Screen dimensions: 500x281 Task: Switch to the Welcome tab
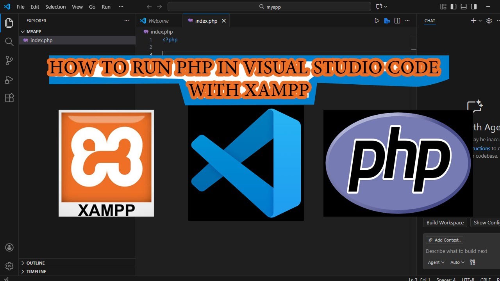[159, 21]
